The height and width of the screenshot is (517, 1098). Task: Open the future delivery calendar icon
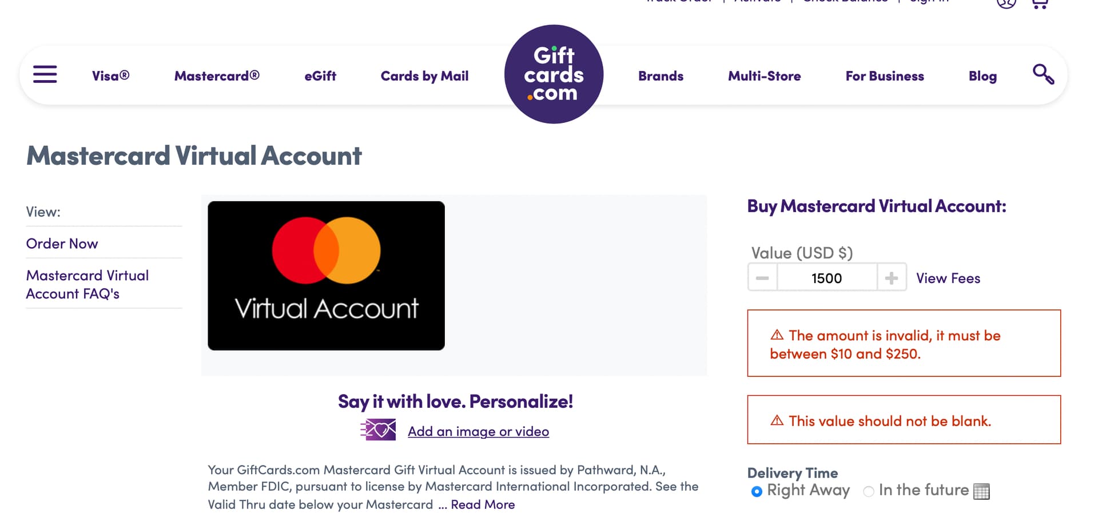coord(981,491)
